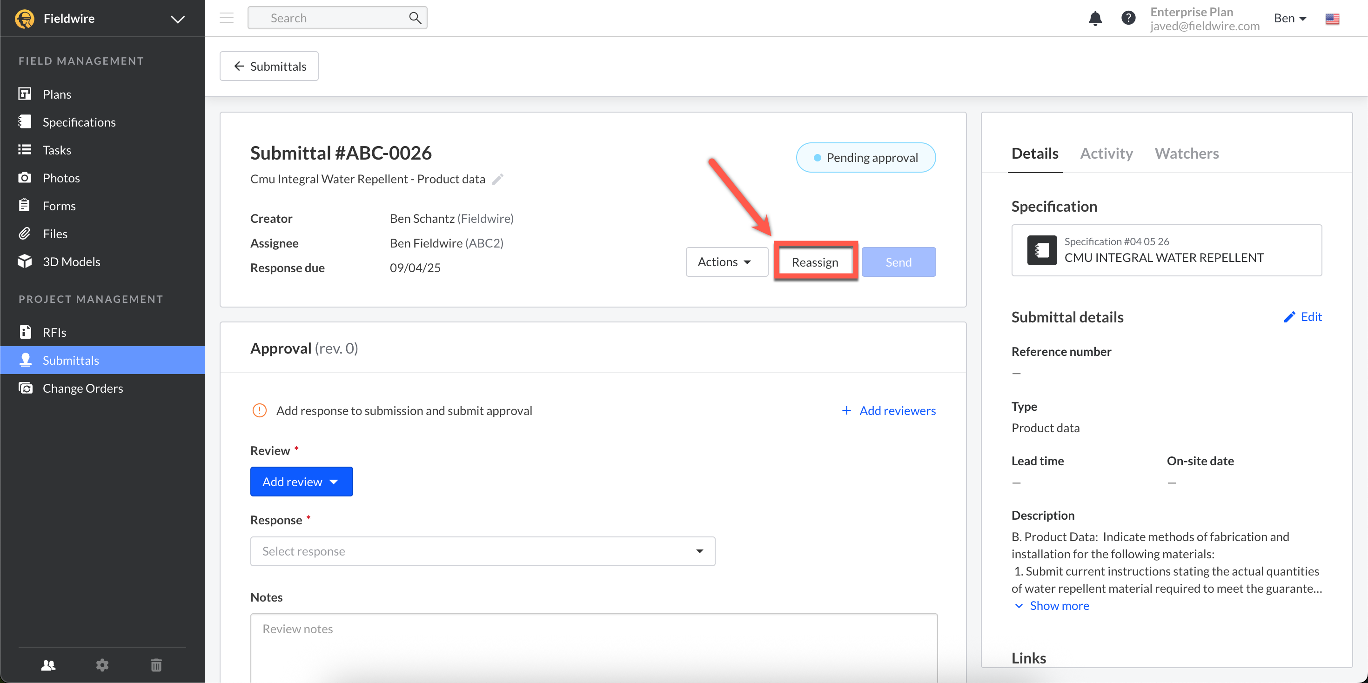This screenshot has height=683, width=1368.
Task: Open the Select response dropdown
Action: point(482,551)
